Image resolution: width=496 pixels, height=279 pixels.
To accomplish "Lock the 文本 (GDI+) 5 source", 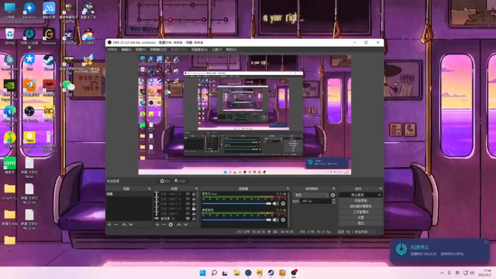I will click(x=194, y=194).
